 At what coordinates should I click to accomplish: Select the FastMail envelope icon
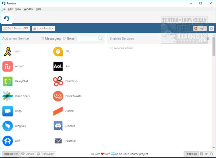pos(58,141)
